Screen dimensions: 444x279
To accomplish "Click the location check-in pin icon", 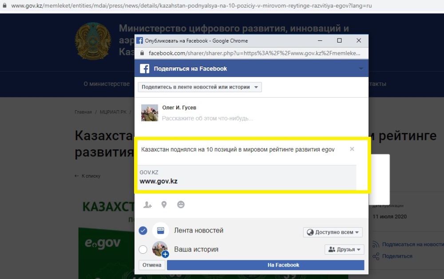I will pyautogui.click(x=164, y=205).
